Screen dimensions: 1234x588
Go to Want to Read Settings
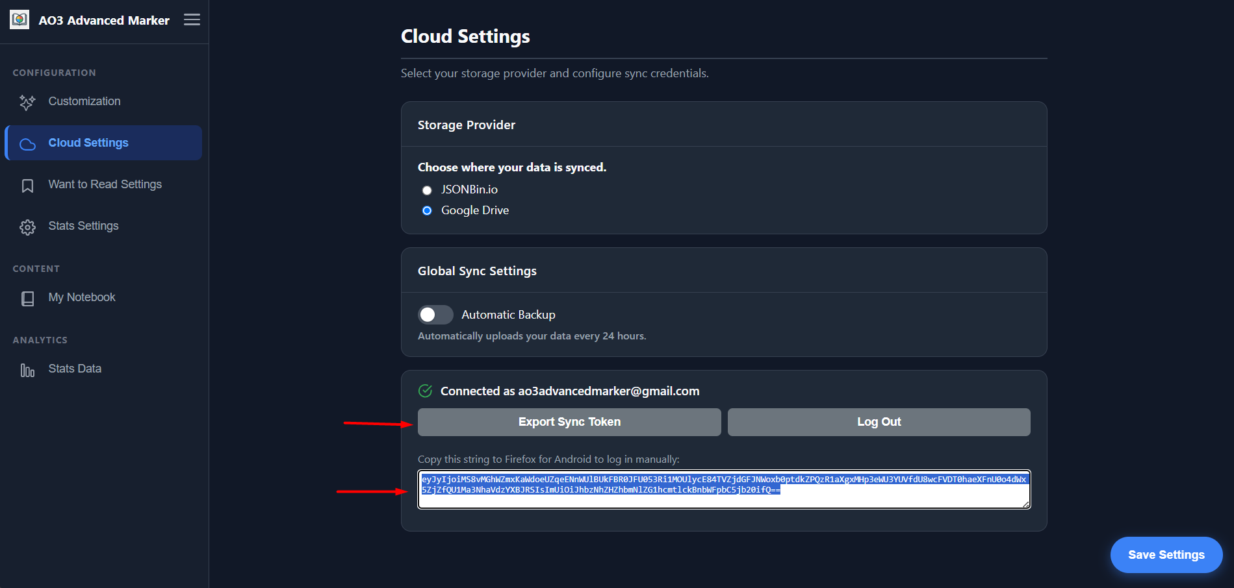click(103, 184)
